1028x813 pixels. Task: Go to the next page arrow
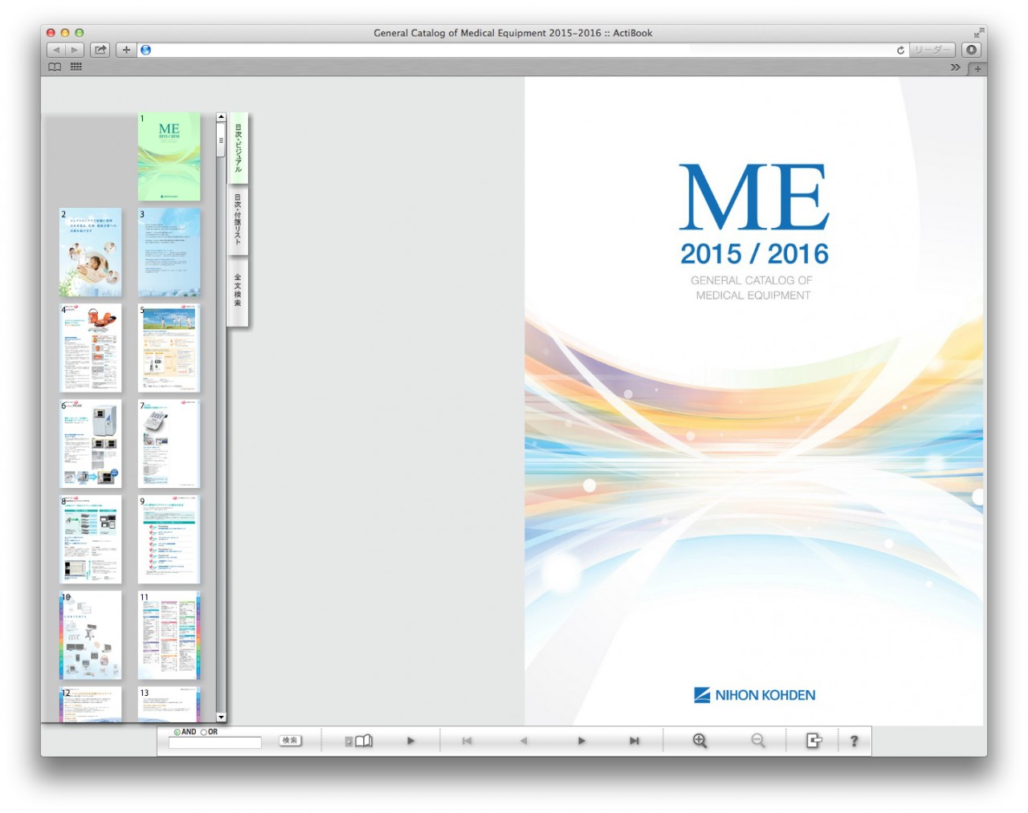tap(581, 741)
